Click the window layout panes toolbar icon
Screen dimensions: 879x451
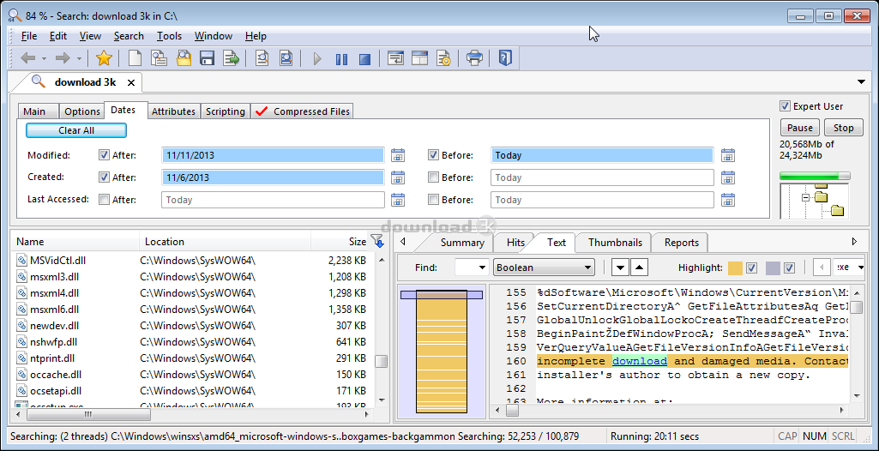click(420, 57)
